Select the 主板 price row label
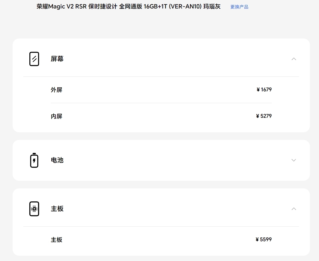 (x=56, y=240)
